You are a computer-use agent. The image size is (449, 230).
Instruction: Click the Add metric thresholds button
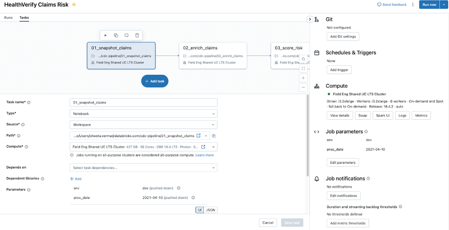348,223
